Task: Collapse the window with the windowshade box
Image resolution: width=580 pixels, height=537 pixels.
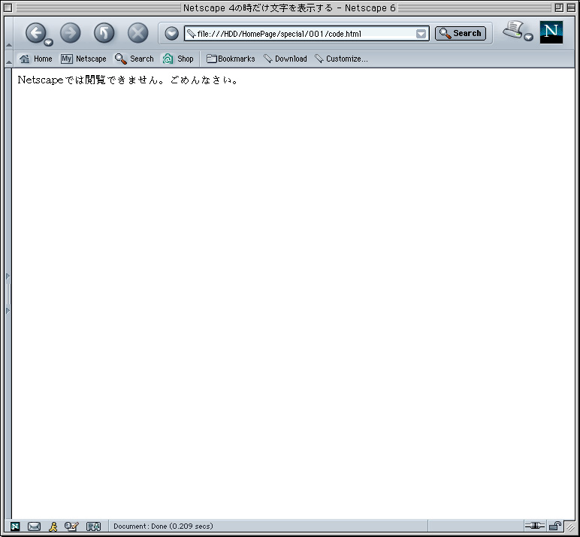Action: pyautogui.click(x=571, y=8)
